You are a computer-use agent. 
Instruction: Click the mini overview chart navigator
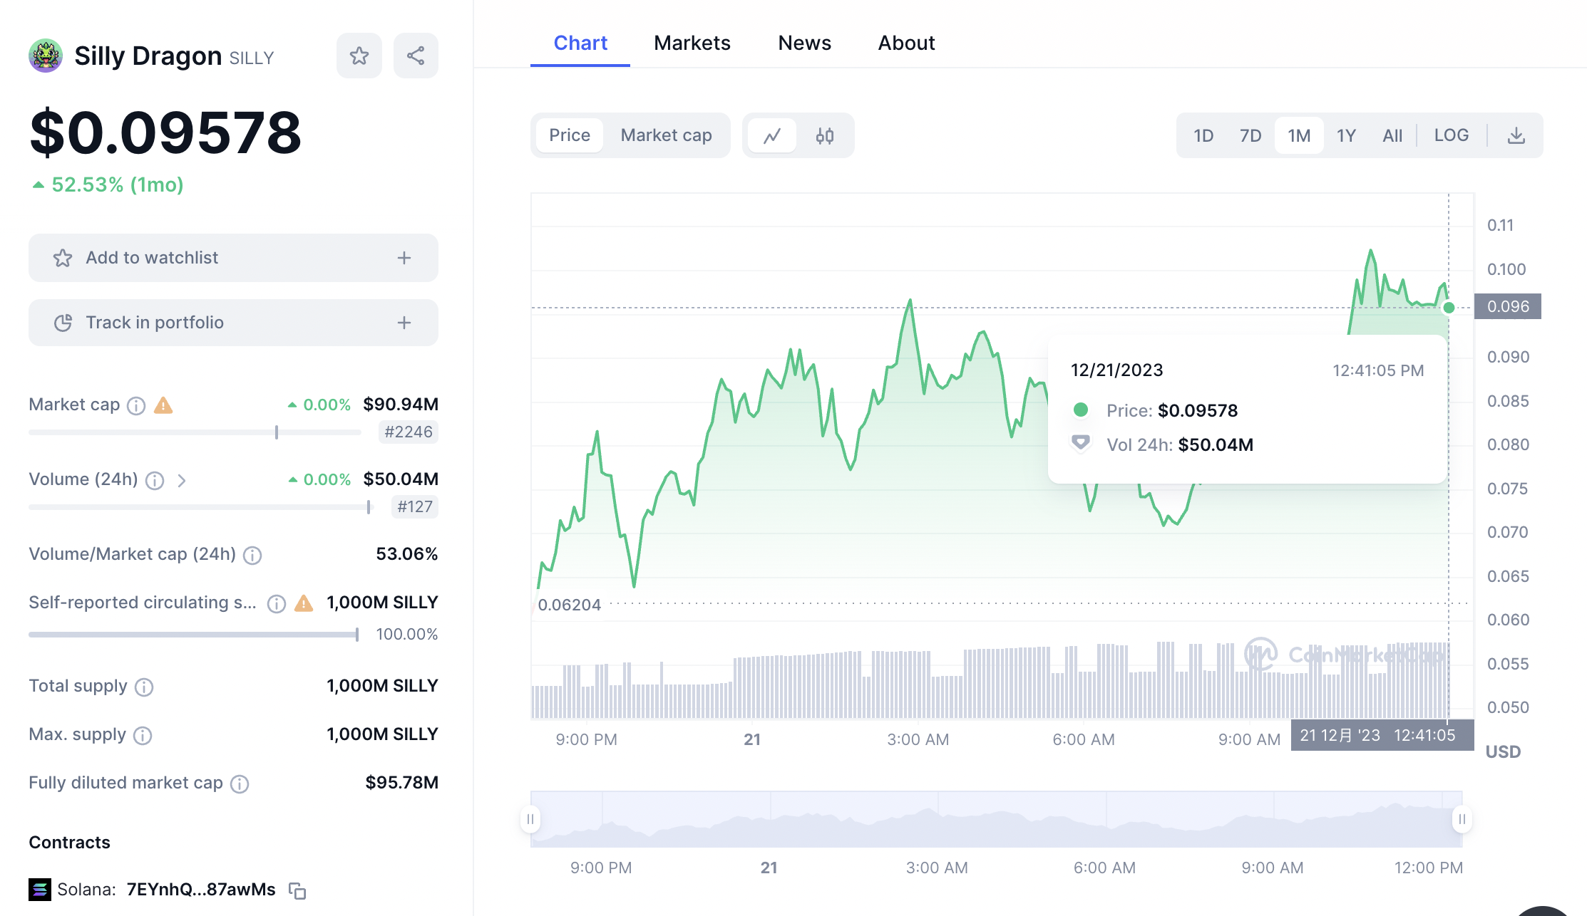996,819
